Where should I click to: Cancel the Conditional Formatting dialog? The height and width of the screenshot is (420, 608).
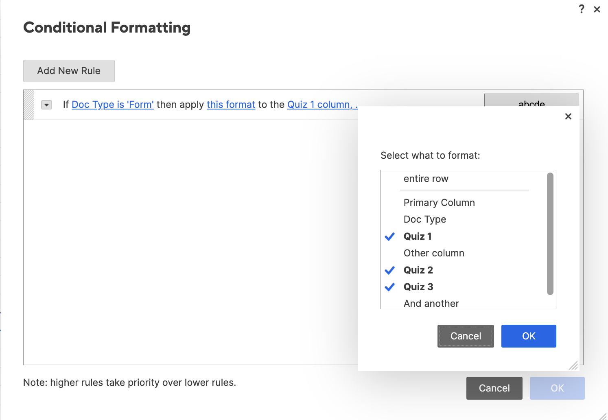coord(494,388)
